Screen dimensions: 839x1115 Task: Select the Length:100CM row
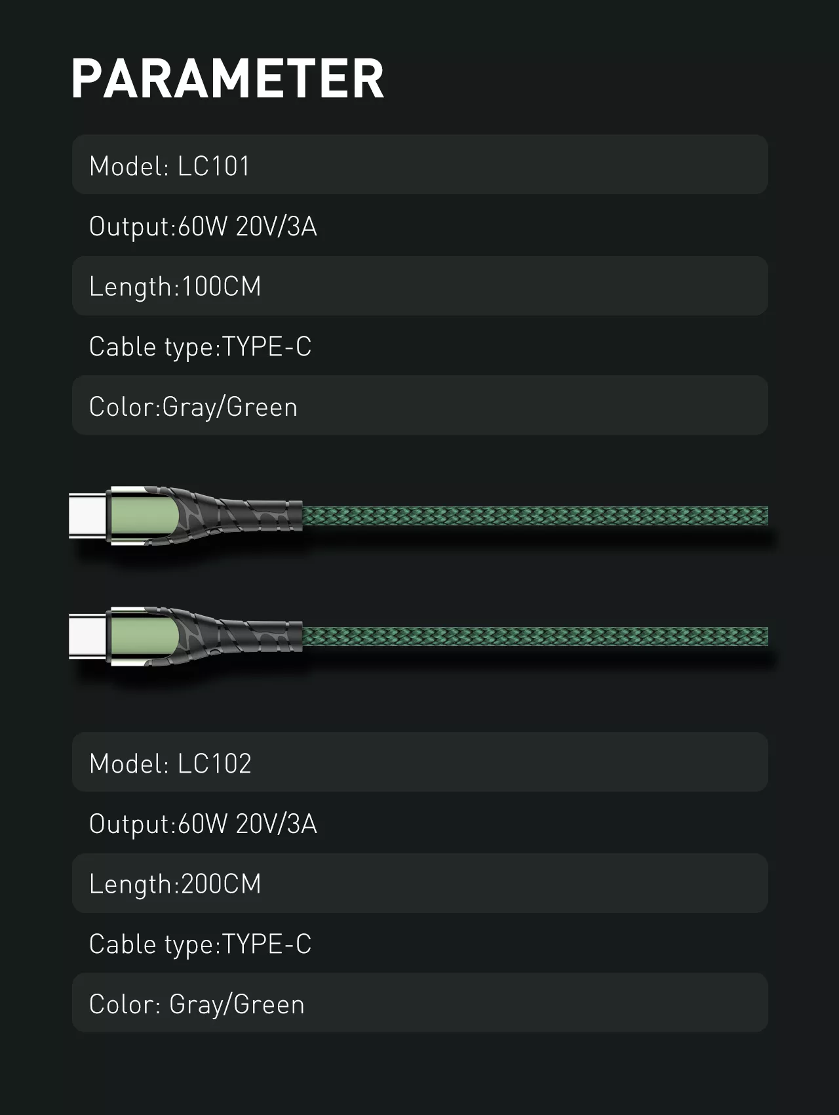(419, 286)
